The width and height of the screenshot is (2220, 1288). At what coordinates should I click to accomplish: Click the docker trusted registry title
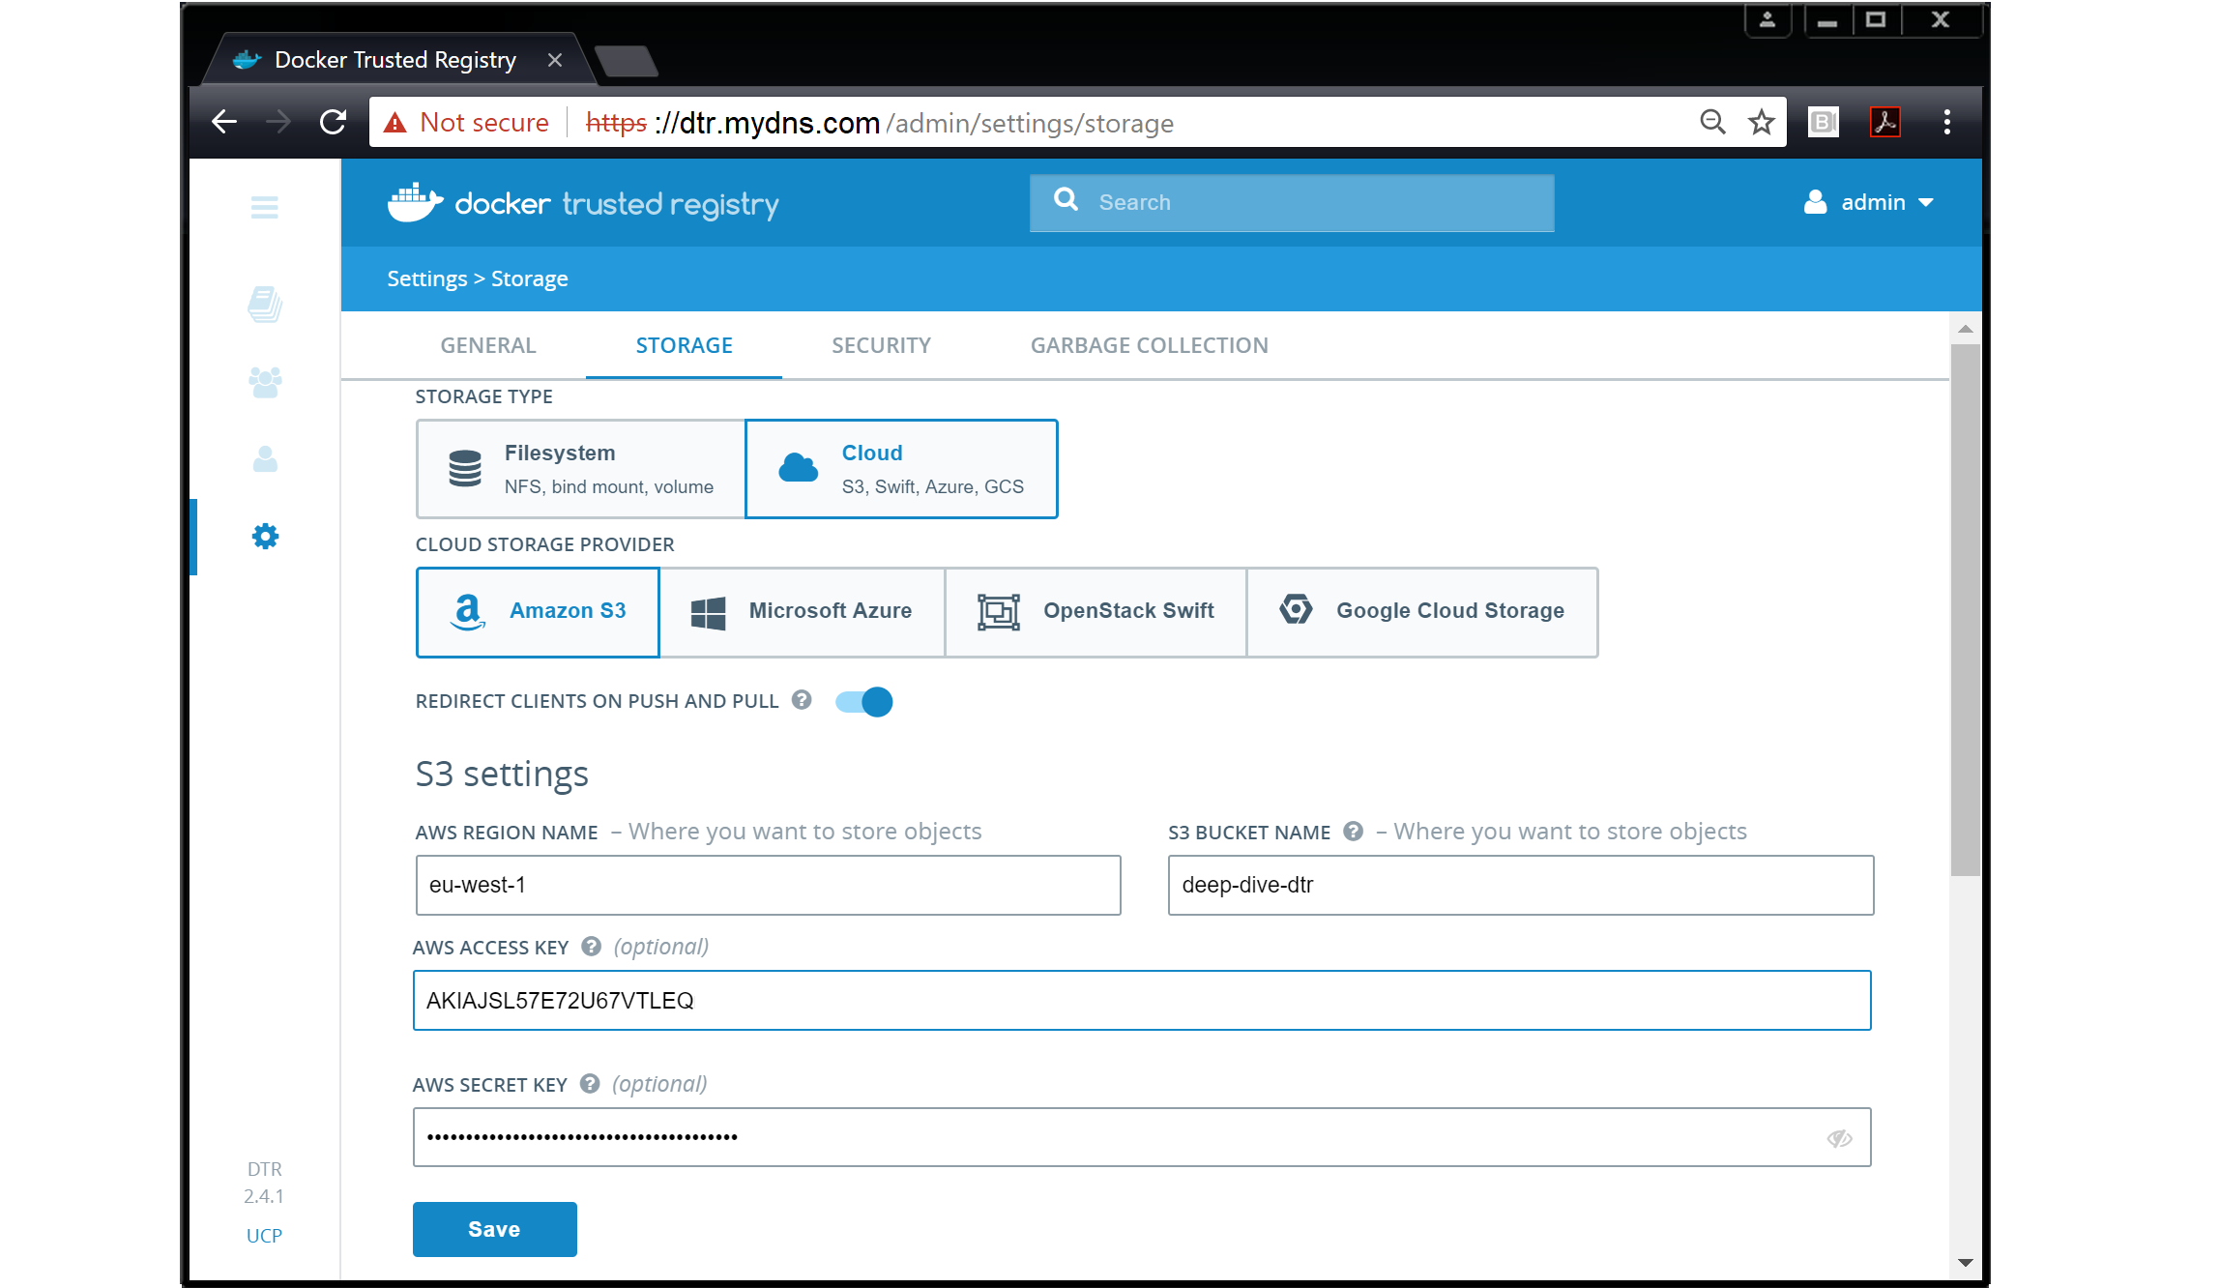pyautogui.click(x=616, y=204)
